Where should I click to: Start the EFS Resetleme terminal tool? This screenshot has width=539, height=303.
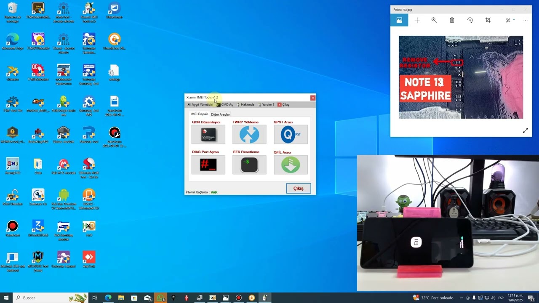pos(249,165)
